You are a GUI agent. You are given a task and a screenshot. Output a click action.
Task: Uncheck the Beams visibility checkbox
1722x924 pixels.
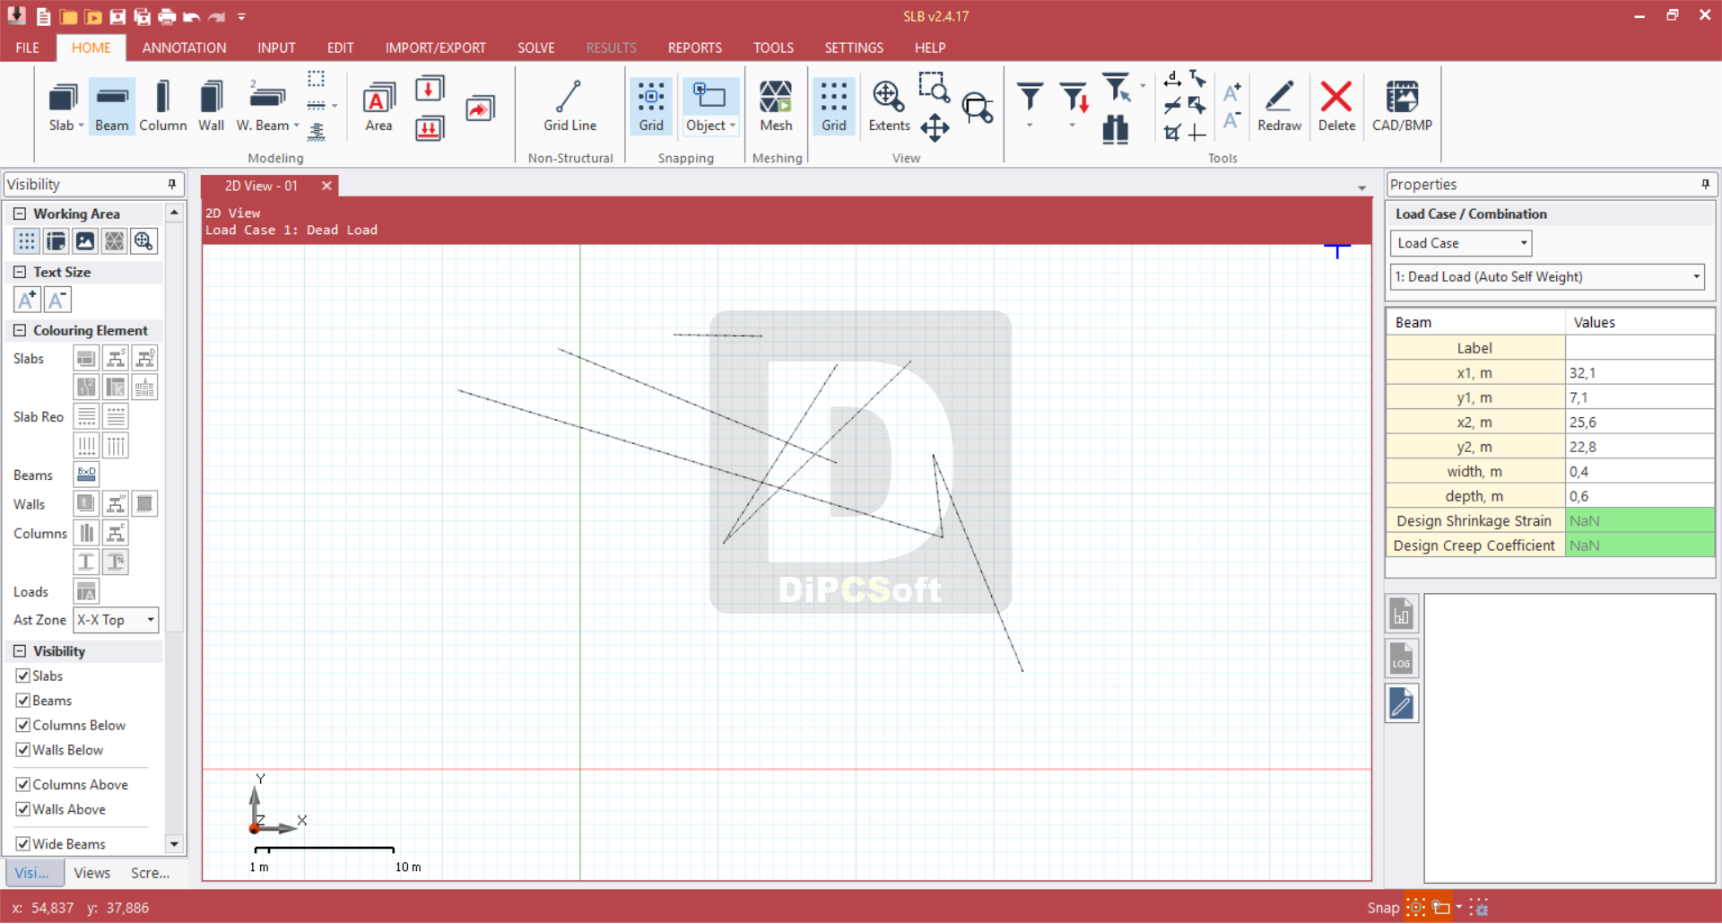(23, 701)
